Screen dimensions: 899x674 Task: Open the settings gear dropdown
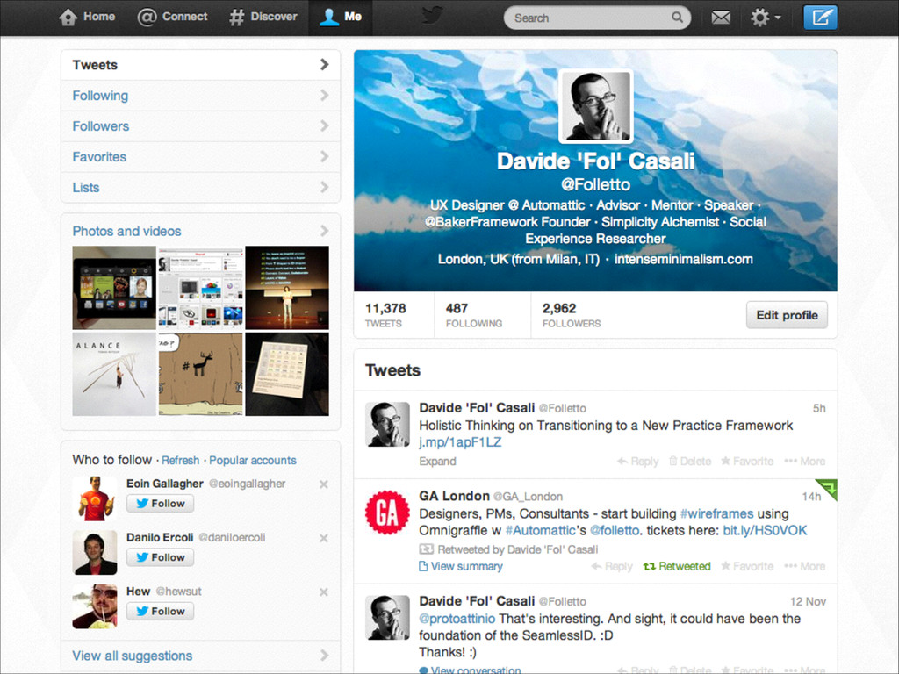coord(766,18)
